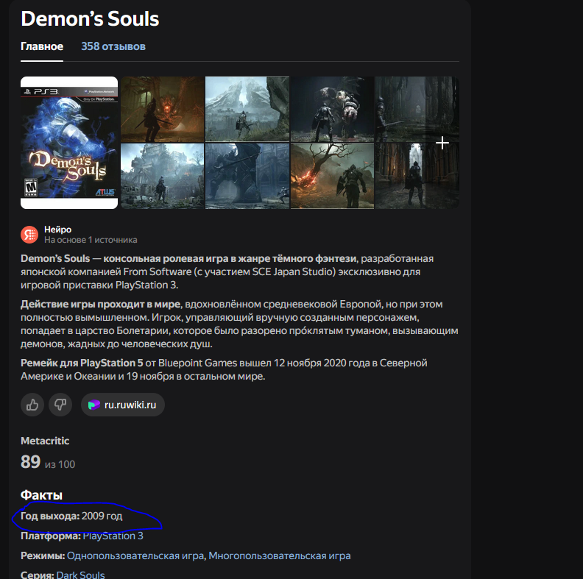Open screenshot of Tower Knight boss

pos(247,176)
